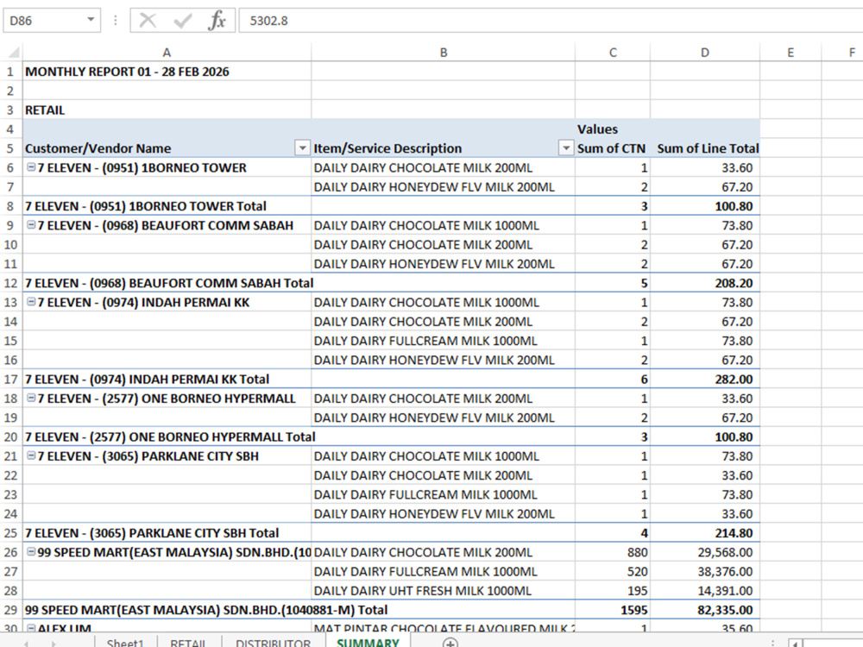Click the Name Box showing D86
Screen dimensions: 863x647
45,21
